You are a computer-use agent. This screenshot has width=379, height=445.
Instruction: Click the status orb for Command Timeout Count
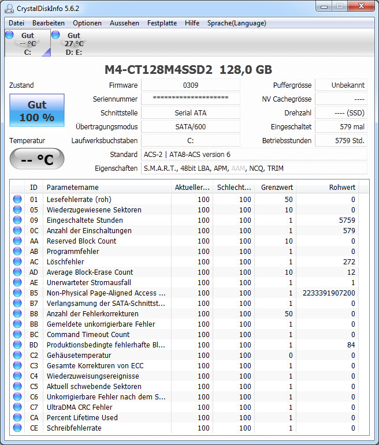(17, 334)
